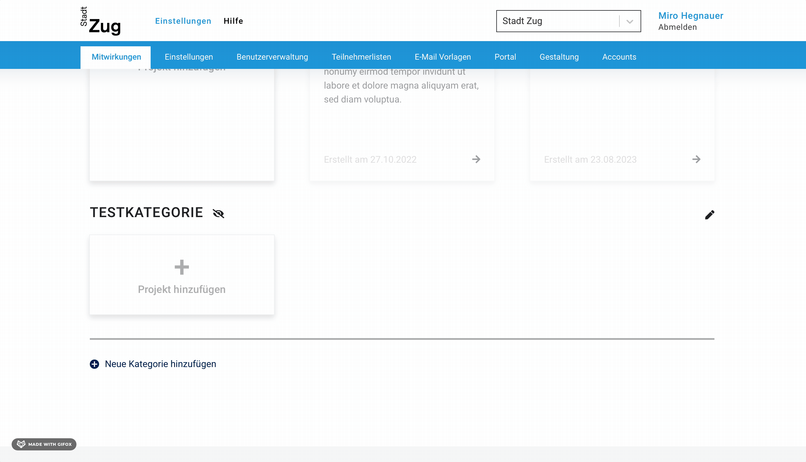The image size is (806, 462).
Task: Click the Stadt Zug logo
Action: [x=100, y=21]
